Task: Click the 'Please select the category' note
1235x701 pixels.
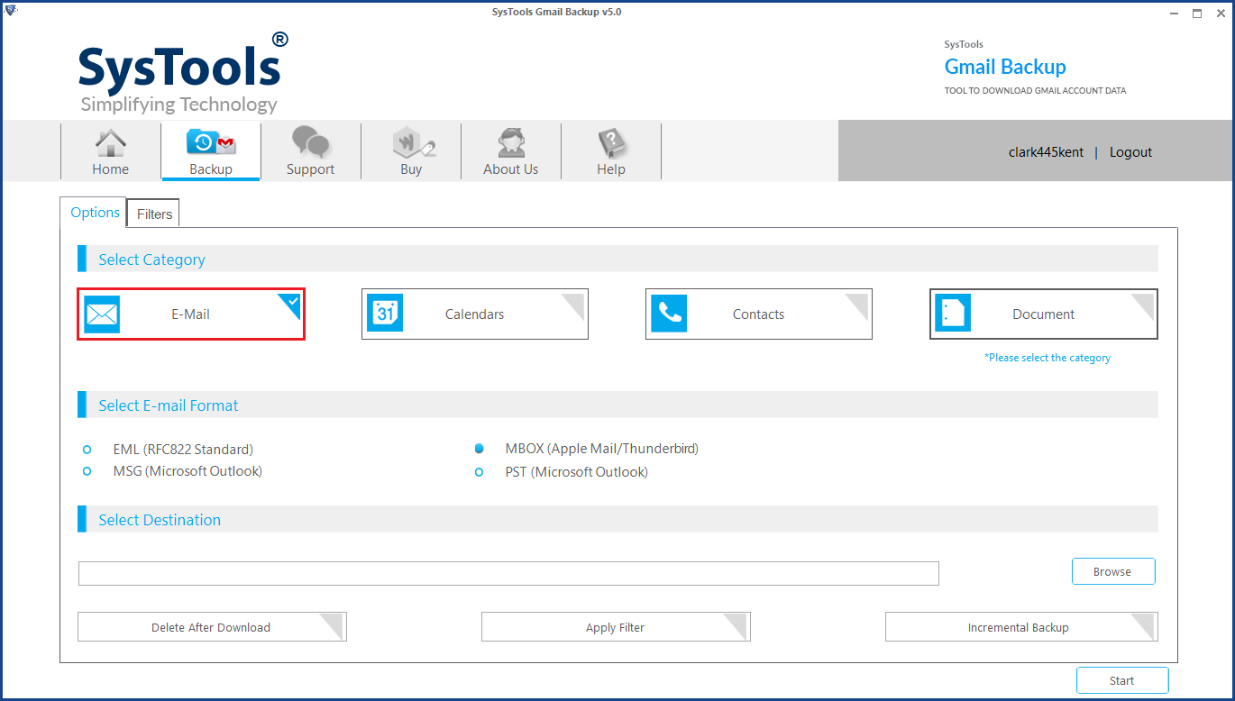Action: (1047, 358)
